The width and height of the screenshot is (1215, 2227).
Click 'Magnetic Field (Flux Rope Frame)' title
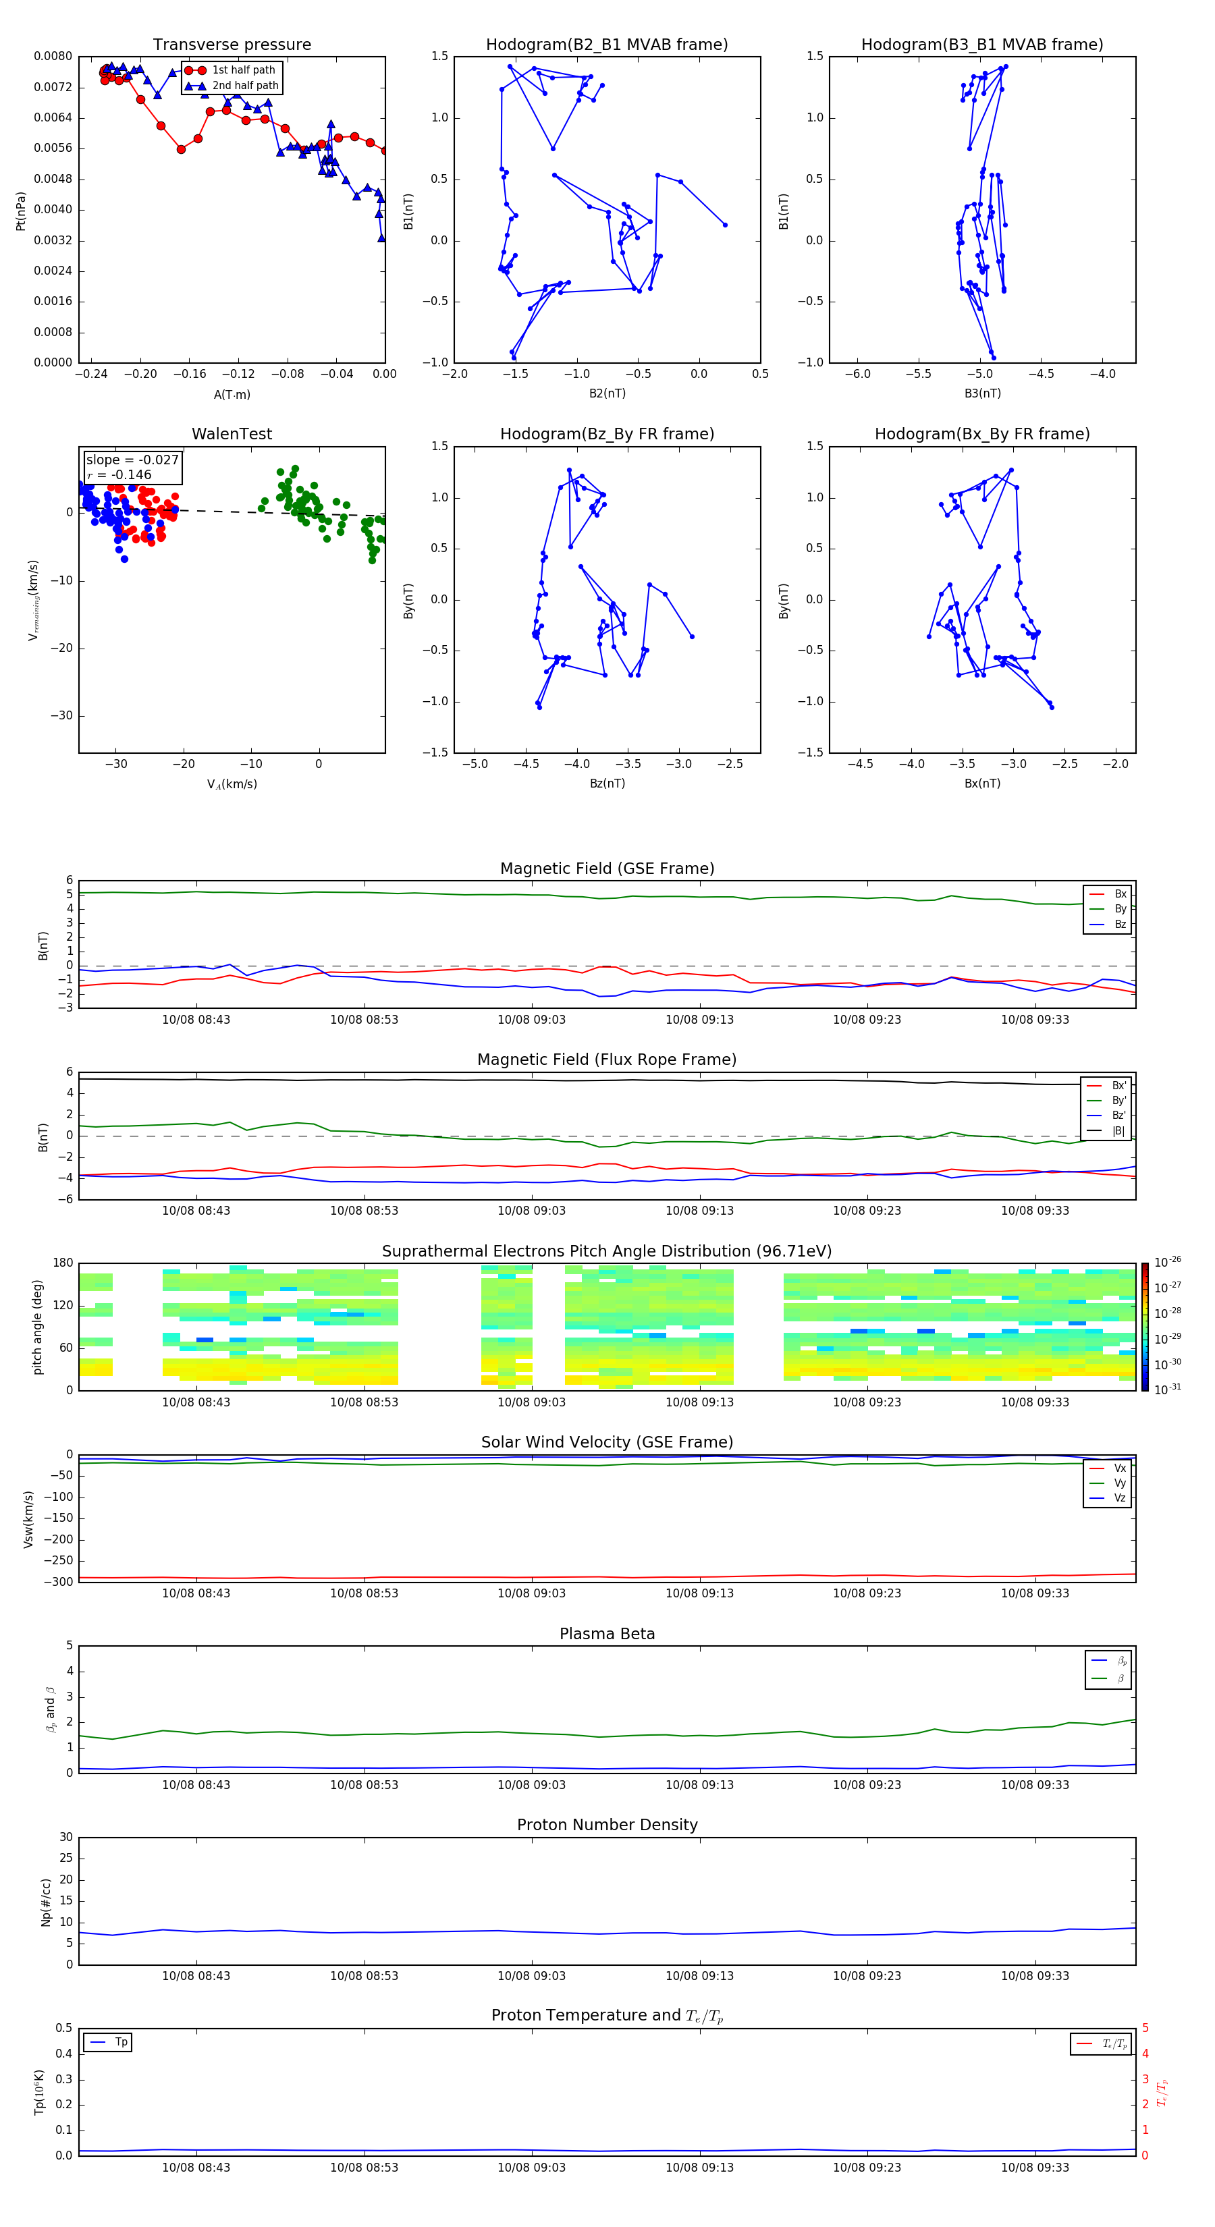pos(607,1060)
